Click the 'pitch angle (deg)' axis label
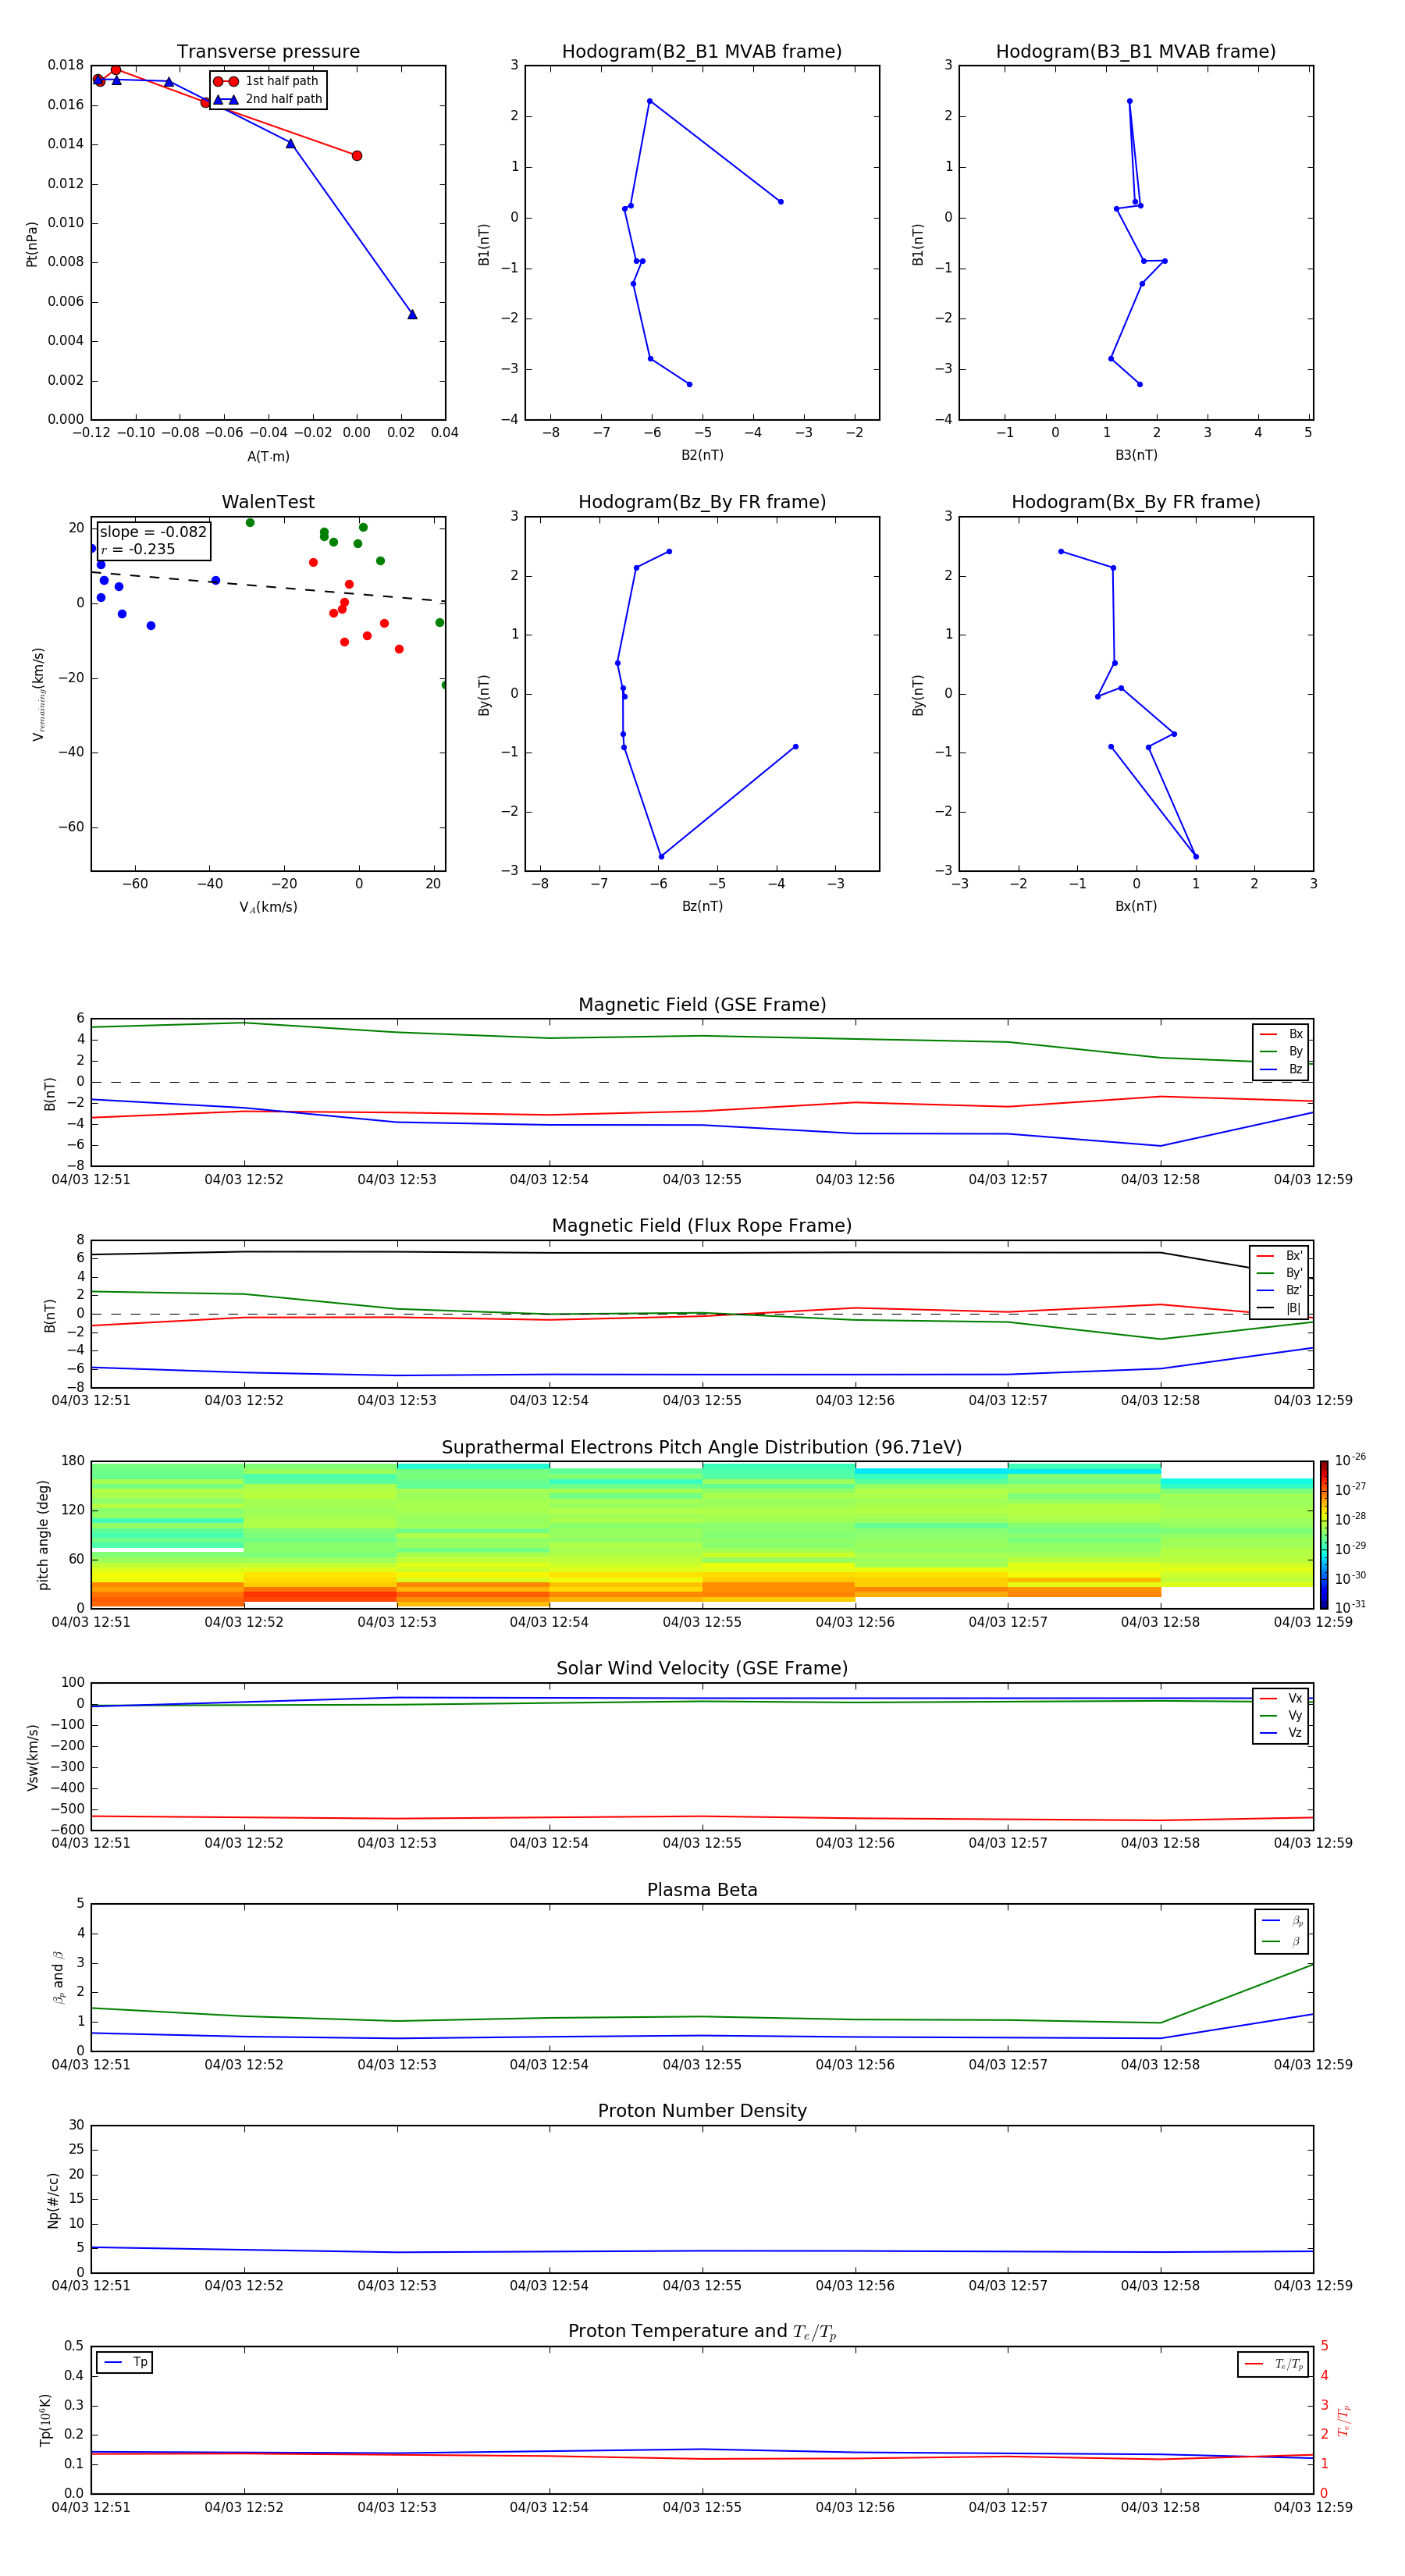Viewport: 1405px width, 2576px height. [x=44, y=1534]
